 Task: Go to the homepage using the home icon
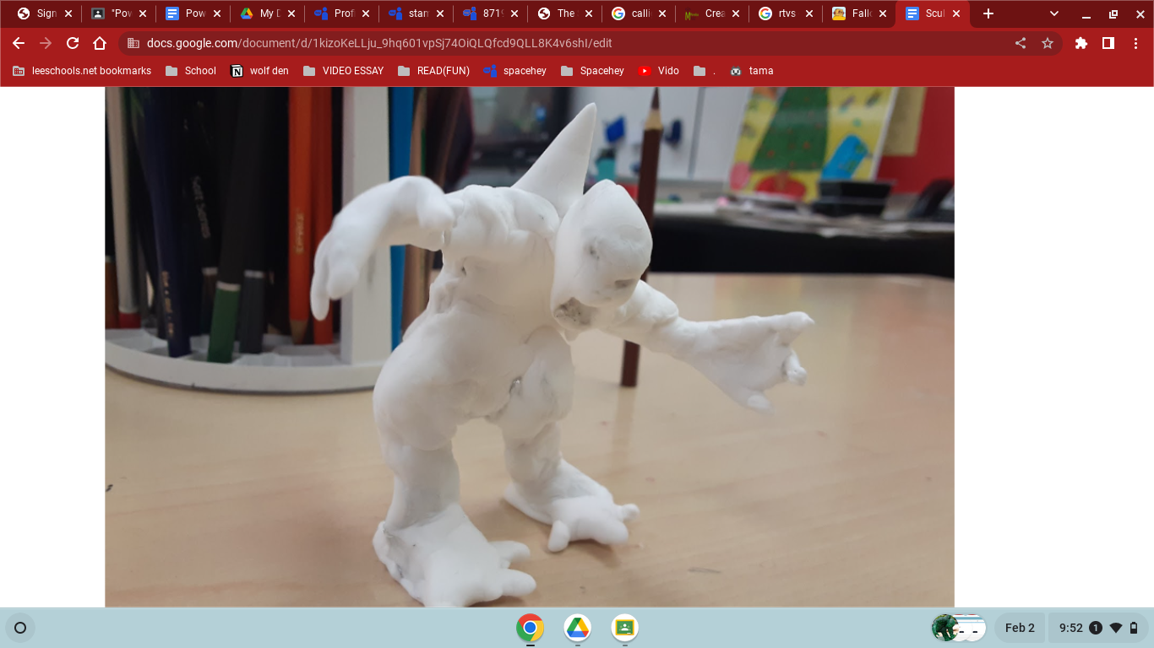(x=99, y=43)
